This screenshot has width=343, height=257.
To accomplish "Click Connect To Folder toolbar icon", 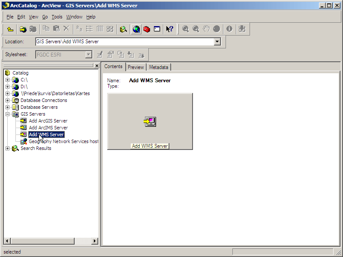I will coord(23,29).
